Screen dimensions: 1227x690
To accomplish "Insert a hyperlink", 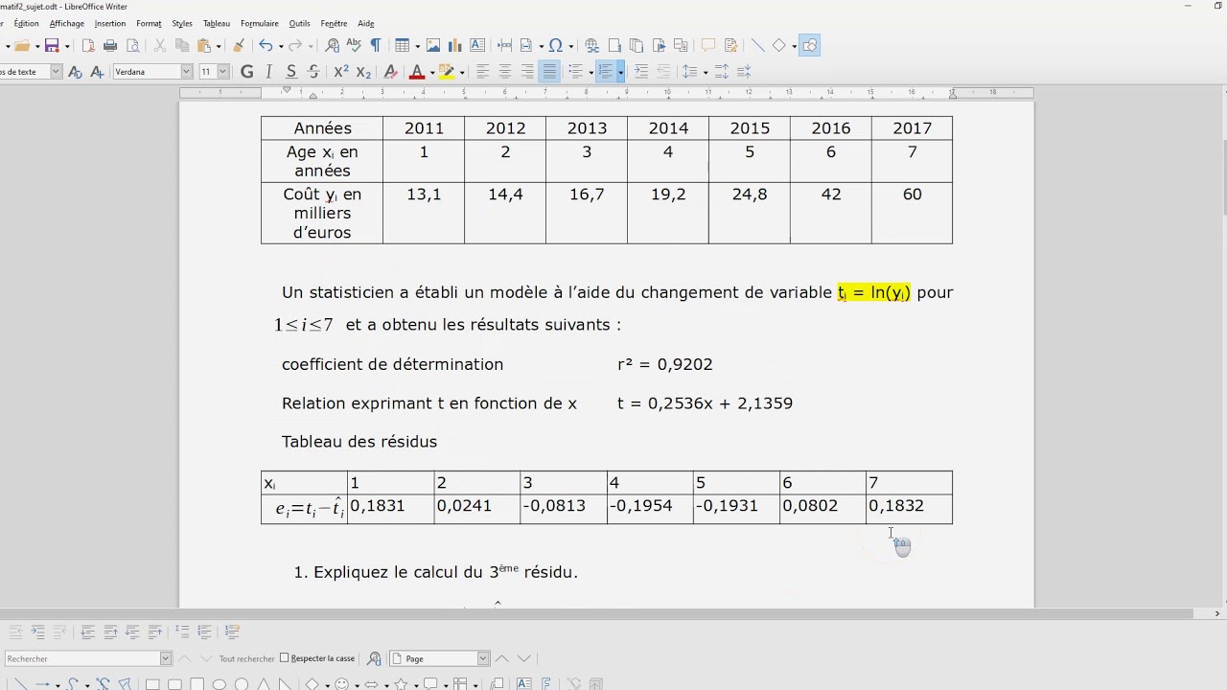I will pyautogui.click(x=591, y=45).
